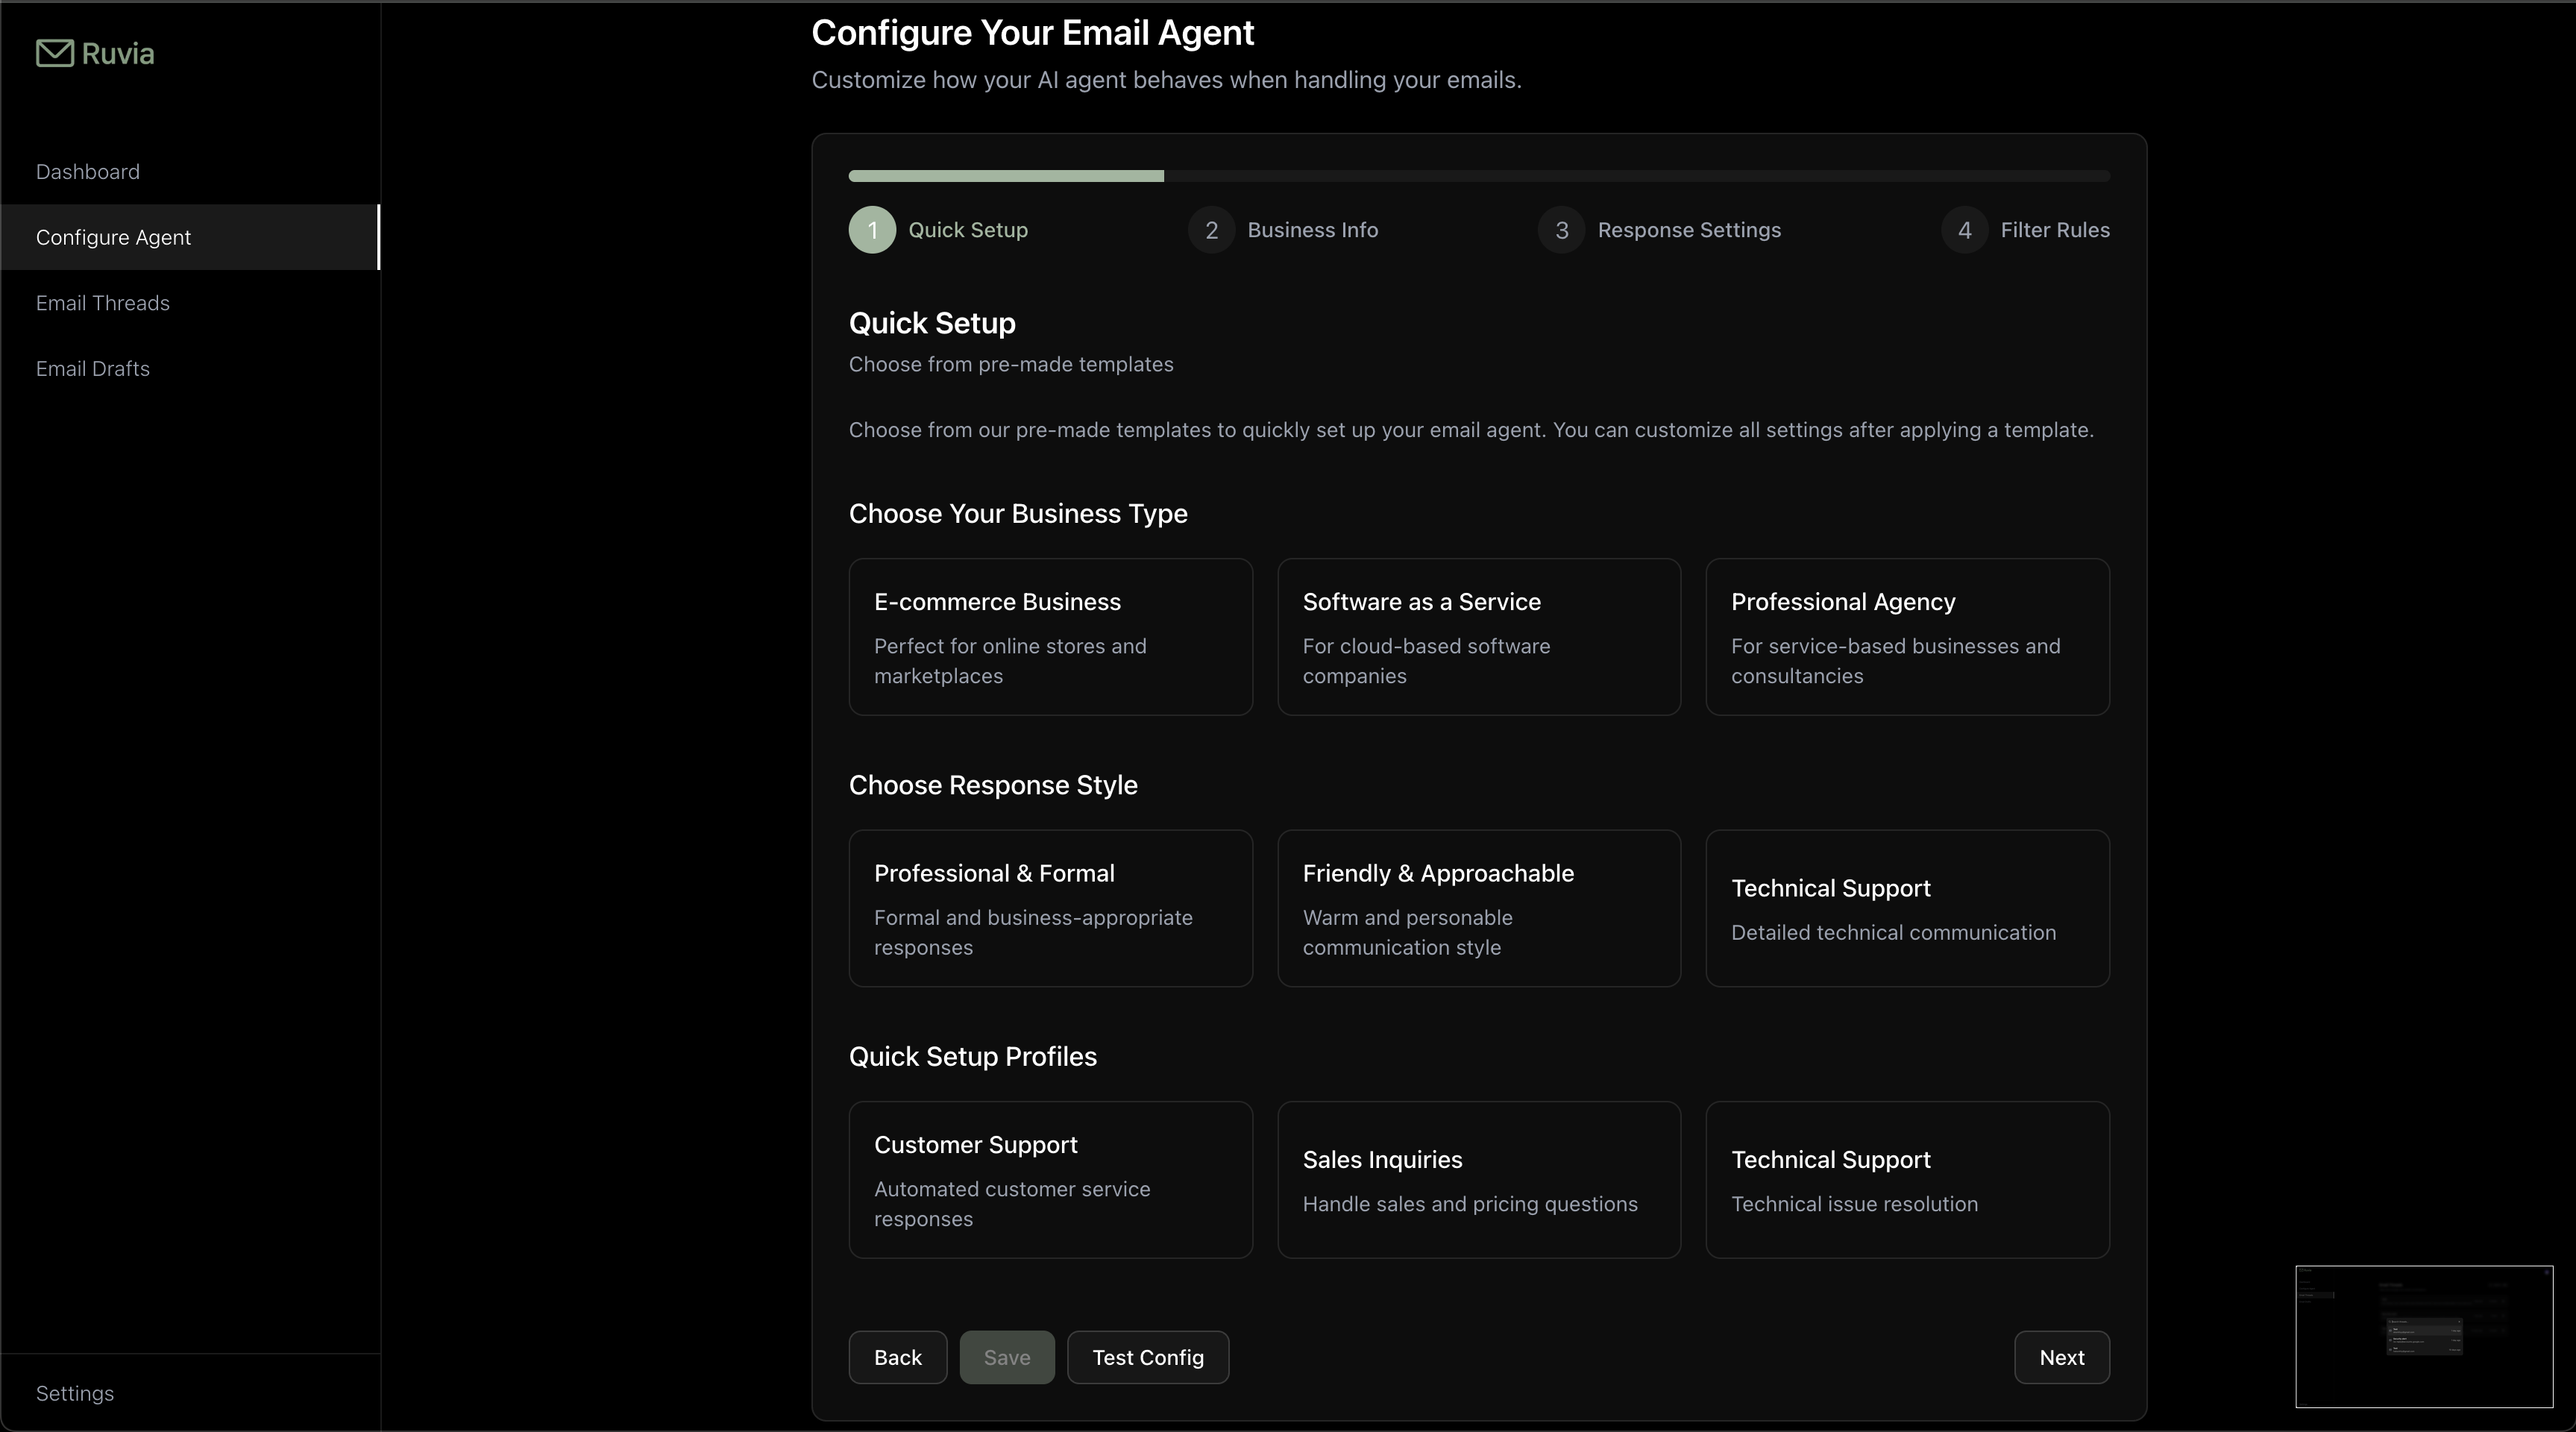Select Friendly & Approachable response style
2576x1432 pixels.
(x=1479, y=908)
